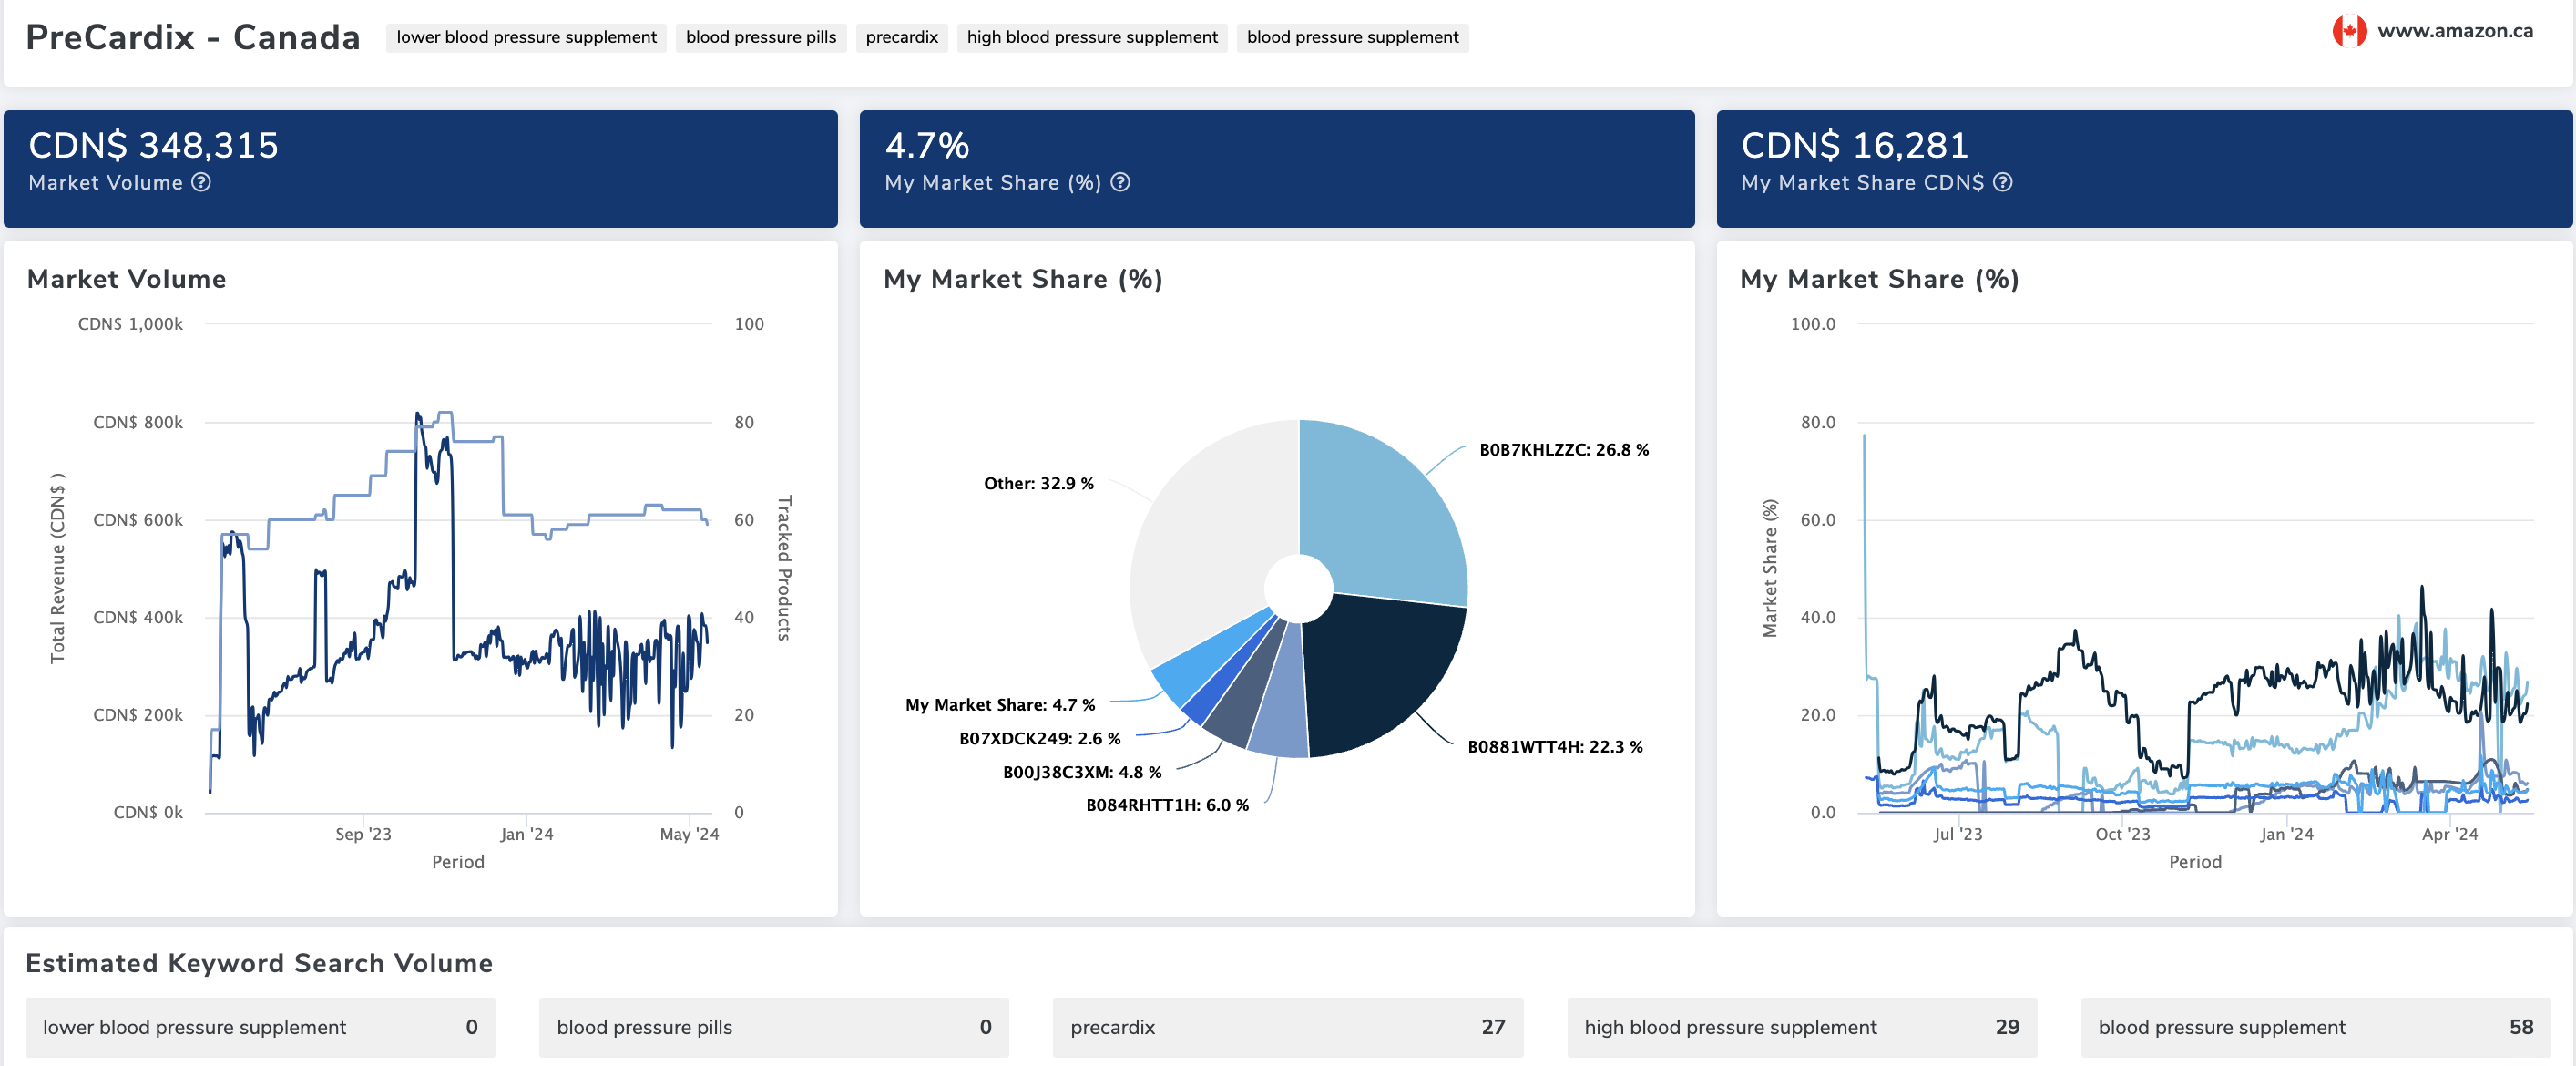This screenshot has height=1066, width=2576.
Task: Click the 'Sep '23' axis label
Action: pyautogui.click(x=363, y=834)
